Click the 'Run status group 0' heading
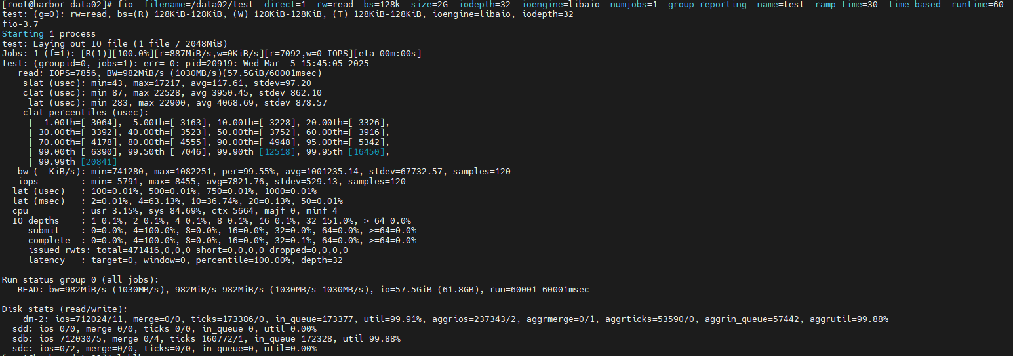This screenshot has height=356, width=1013. point(85,280)
